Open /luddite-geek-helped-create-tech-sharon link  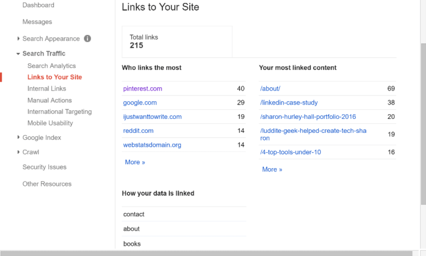point(313,134)
